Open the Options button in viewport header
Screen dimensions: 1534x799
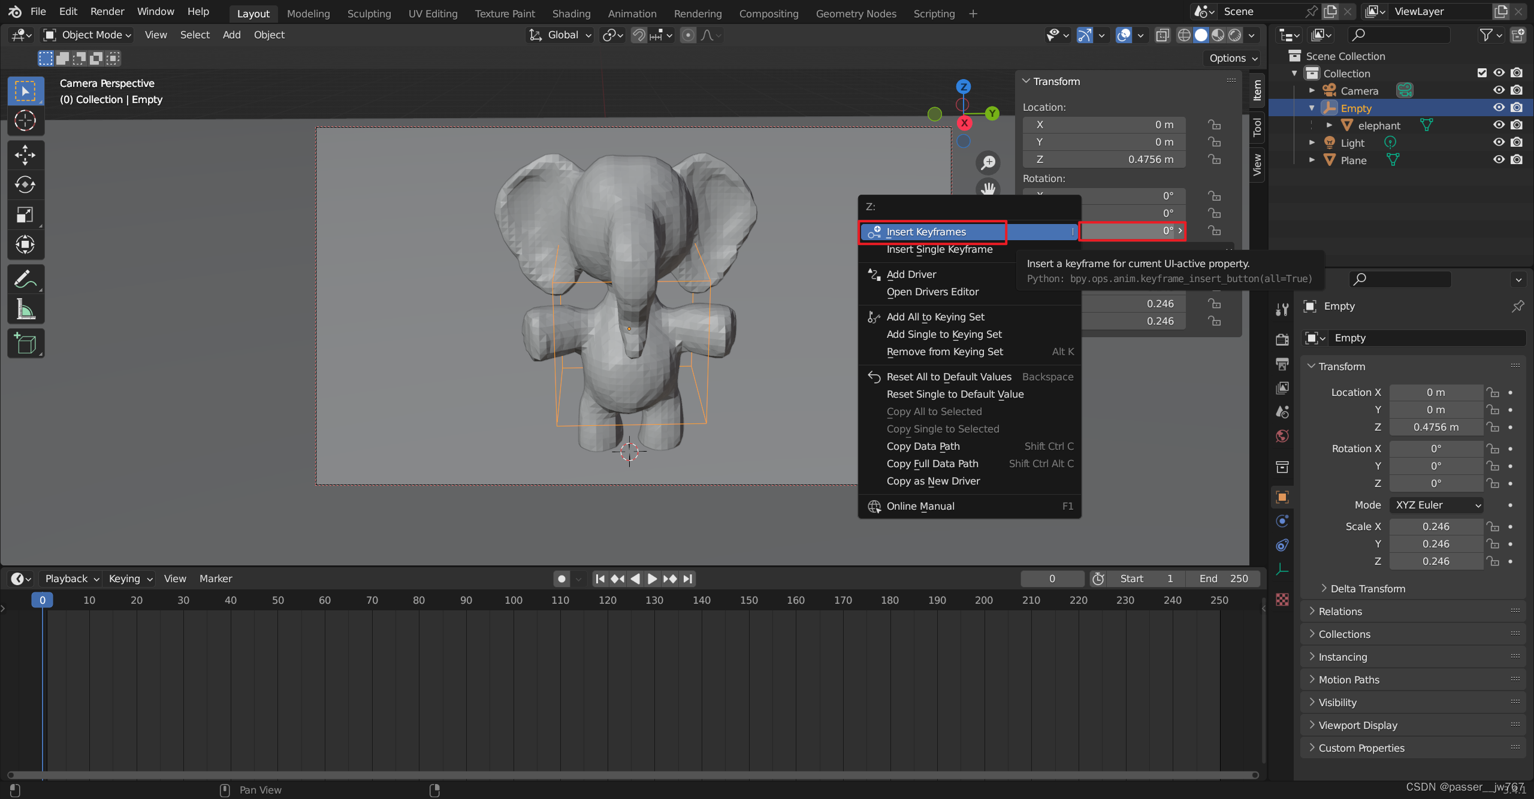point(1233,58)
